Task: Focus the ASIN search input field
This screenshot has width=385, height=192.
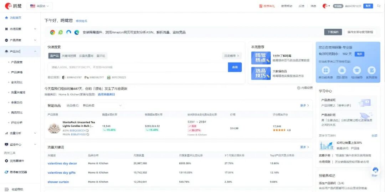Action: point(138,67)
